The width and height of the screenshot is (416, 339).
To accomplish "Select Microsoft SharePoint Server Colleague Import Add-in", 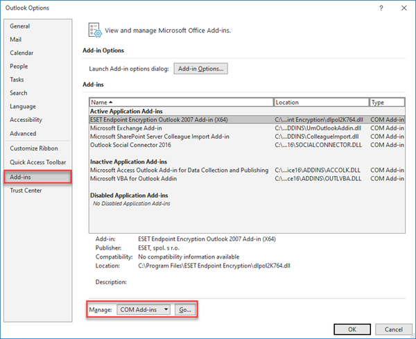I will coord(247,137).
